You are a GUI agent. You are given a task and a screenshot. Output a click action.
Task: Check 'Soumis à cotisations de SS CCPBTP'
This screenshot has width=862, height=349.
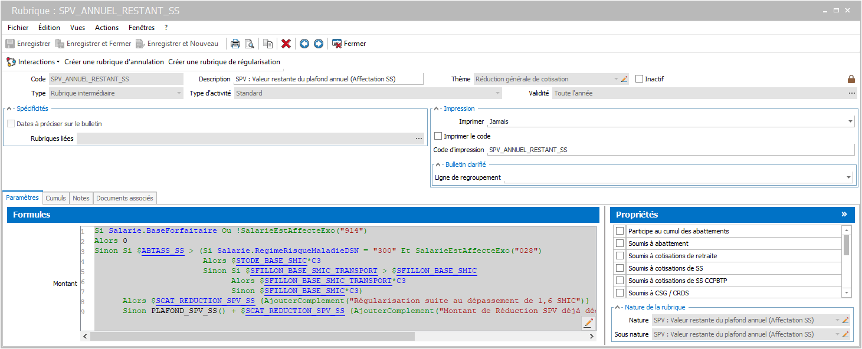coord(620,281)
